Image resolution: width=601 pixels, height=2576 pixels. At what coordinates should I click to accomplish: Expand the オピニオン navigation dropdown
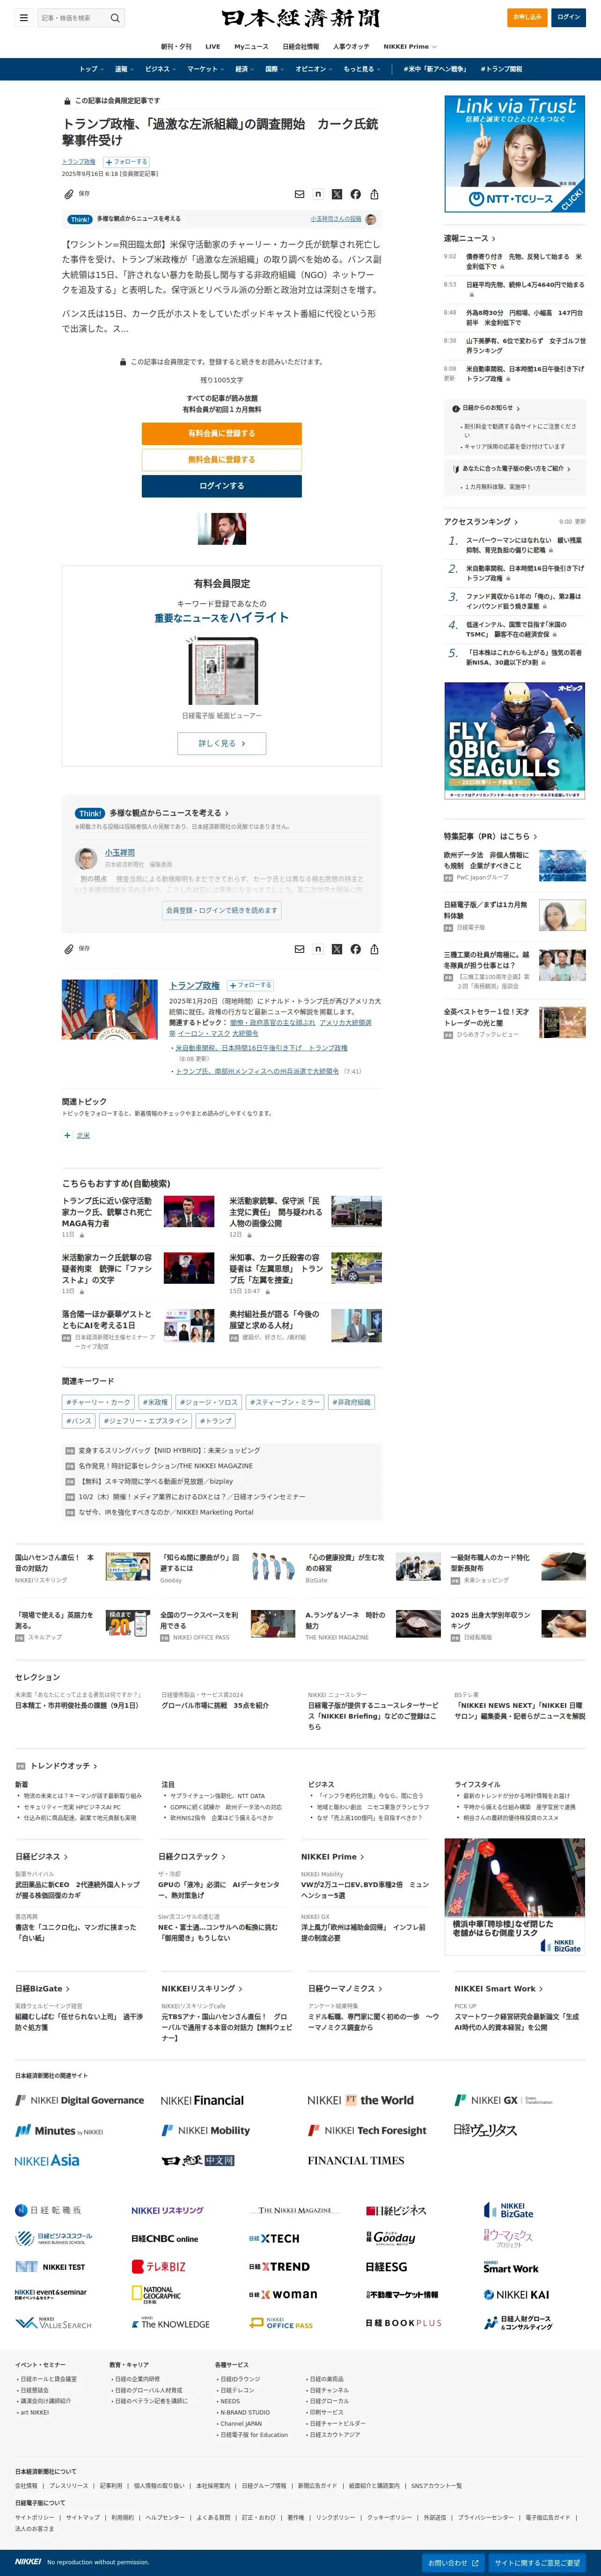click(x=314, y=69)
